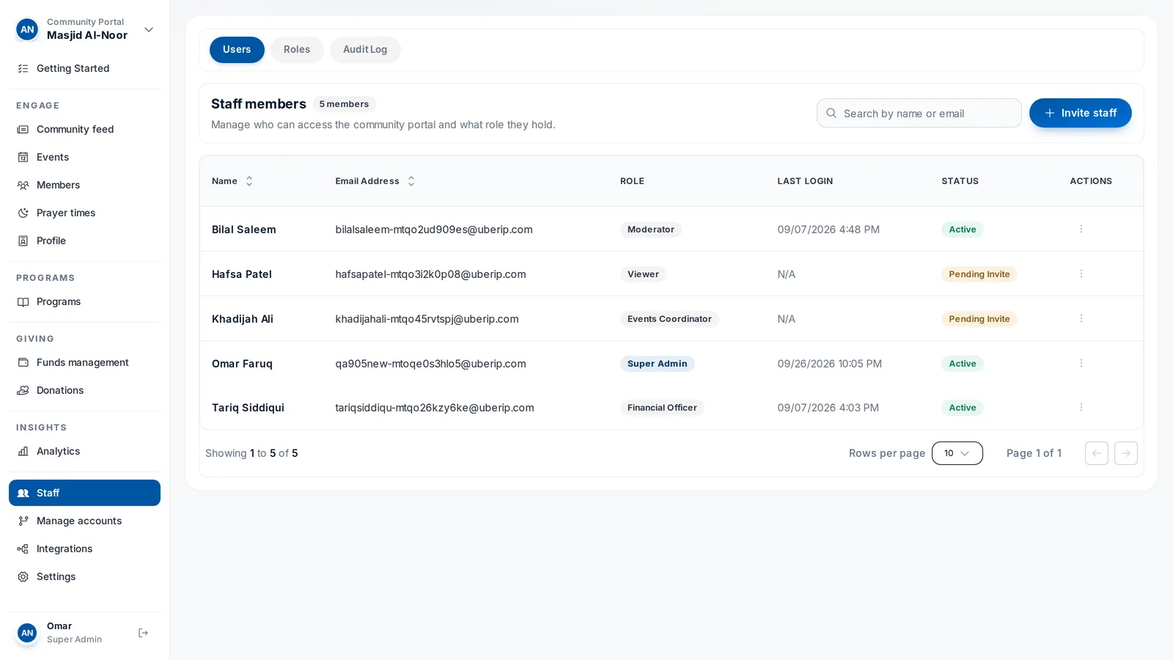Screen dimensions: 1173x660
Task: Open Integrations in the sidebar
Action: (x=84, y=549)
